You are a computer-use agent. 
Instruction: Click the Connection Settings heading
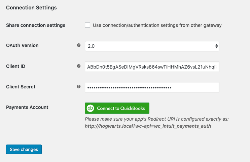tap(31, 7)
